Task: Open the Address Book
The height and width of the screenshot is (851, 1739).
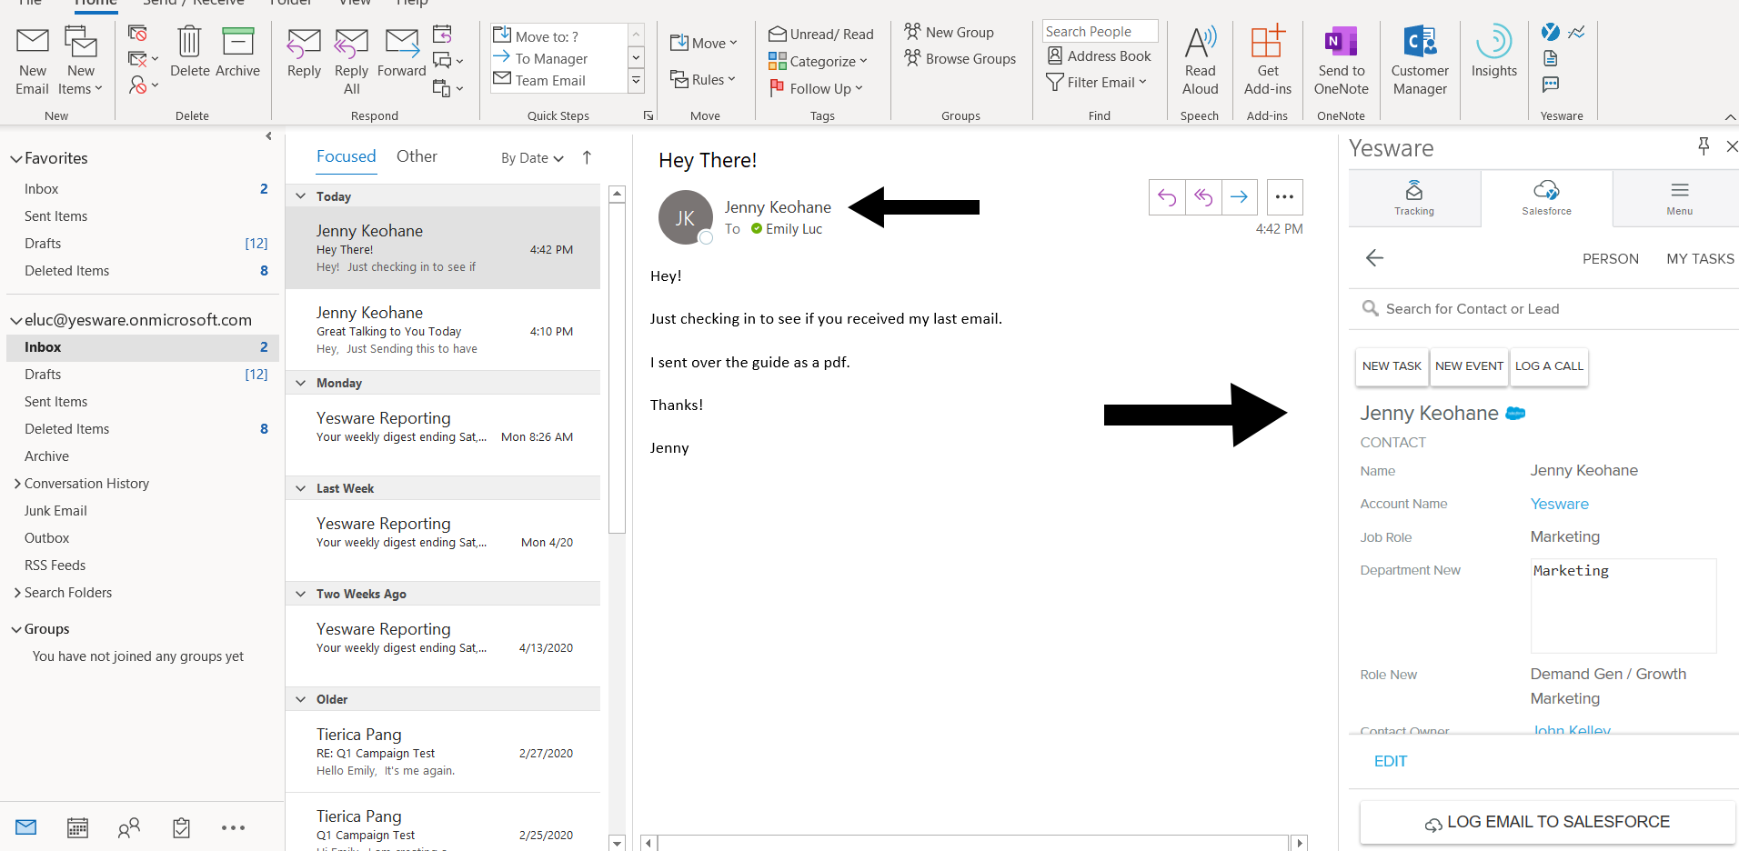Action: [x=1099, y=55]
